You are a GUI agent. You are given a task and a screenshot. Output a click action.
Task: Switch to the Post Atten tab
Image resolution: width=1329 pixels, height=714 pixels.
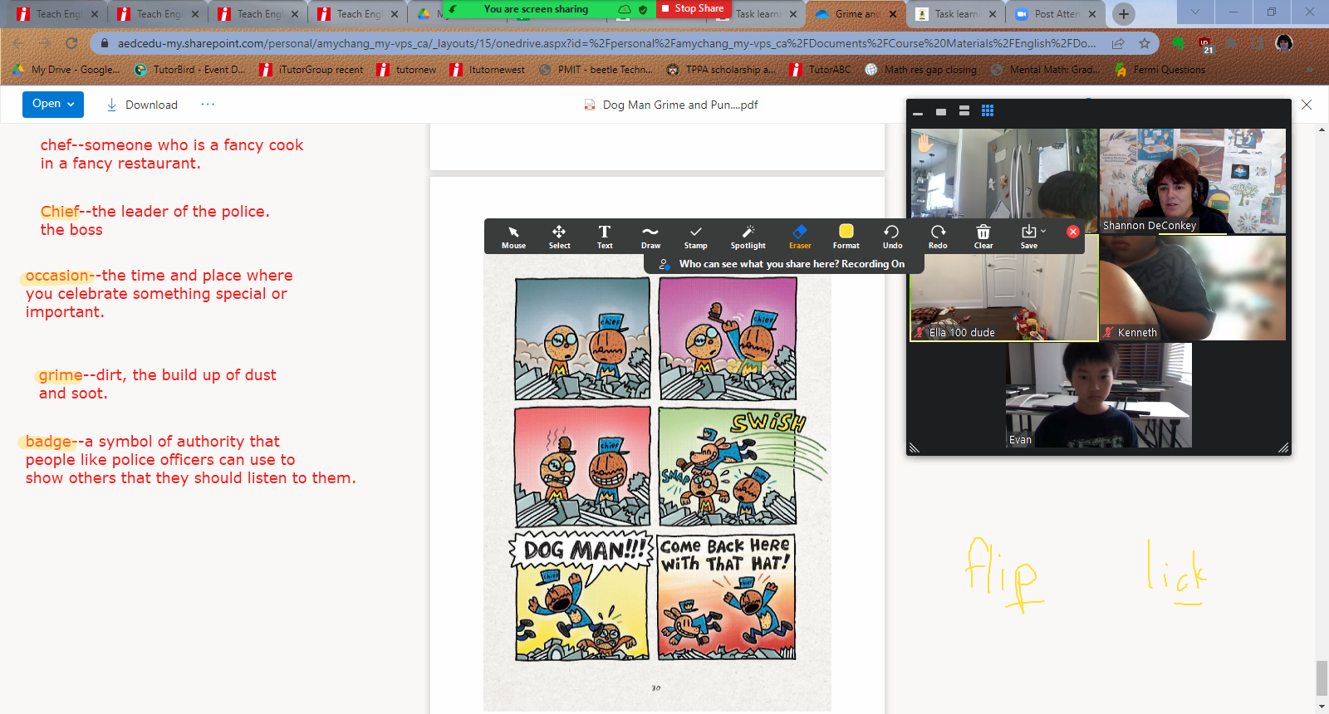coord(1056,14)
